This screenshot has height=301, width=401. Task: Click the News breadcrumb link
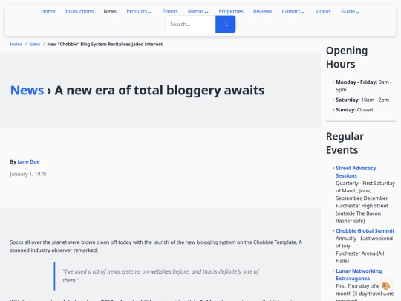click(34, 45)
